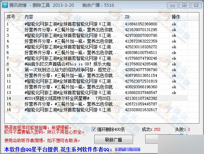Click sequence number 10
The height and width of the screenshot is (154, 204).
click(x=9, y=75)
